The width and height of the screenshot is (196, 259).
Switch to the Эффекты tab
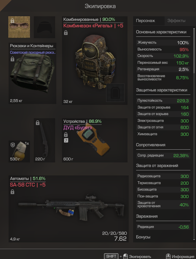(176, 21)
